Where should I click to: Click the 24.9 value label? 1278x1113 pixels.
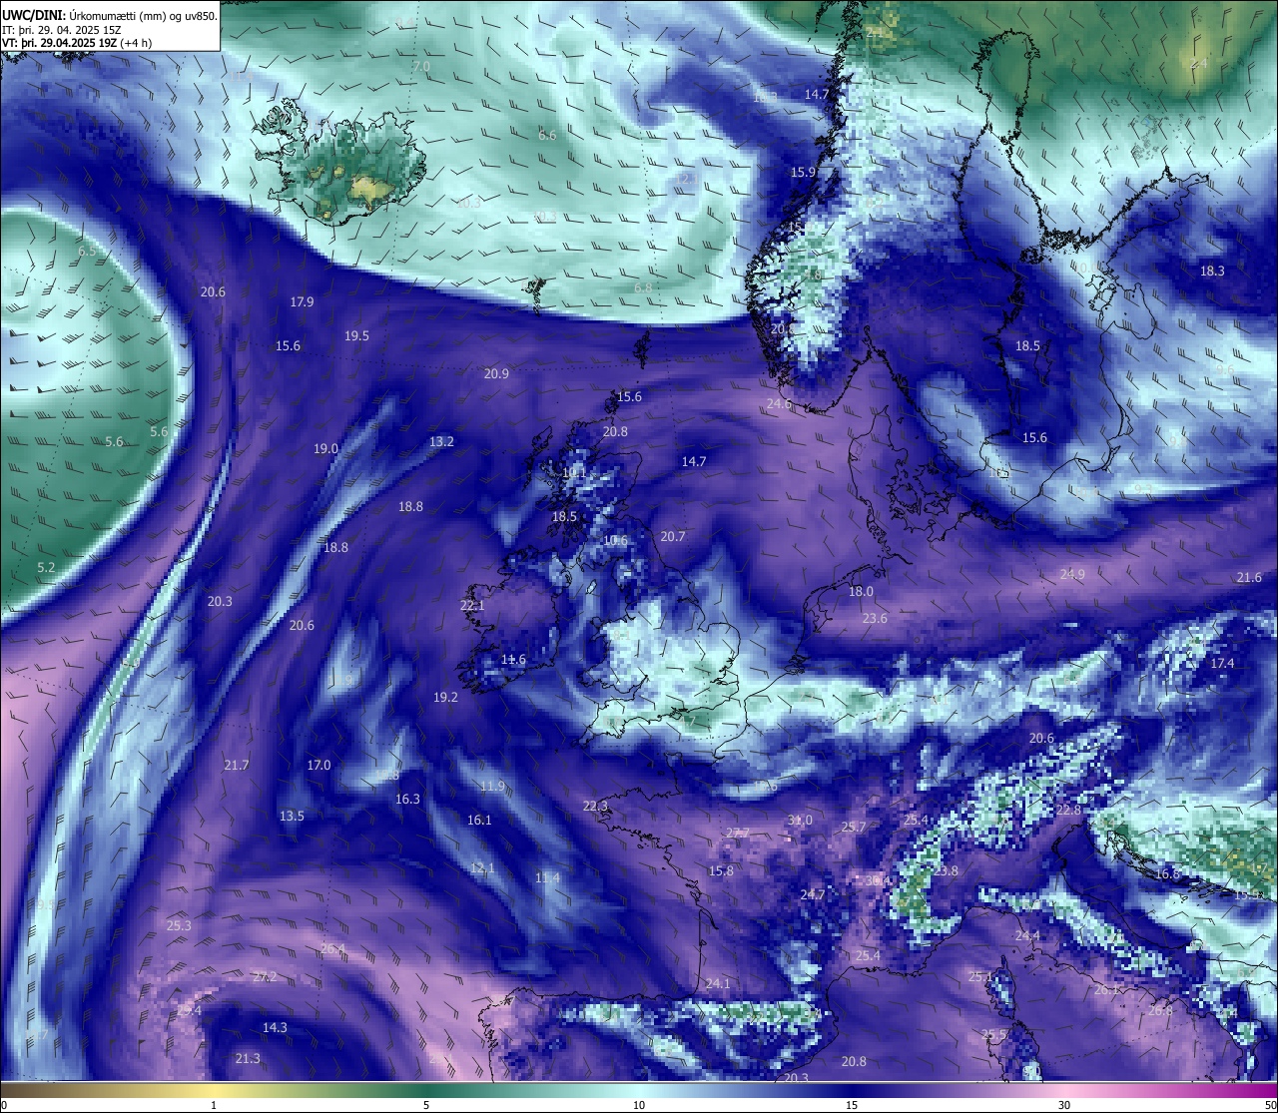[1072, 574]
